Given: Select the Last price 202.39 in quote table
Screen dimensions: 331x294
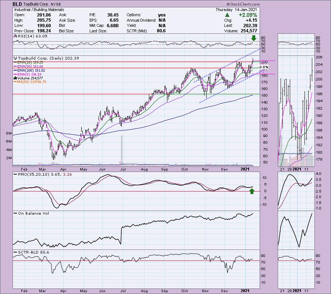Looking at the screenshot, I should [x=250, y=25].
